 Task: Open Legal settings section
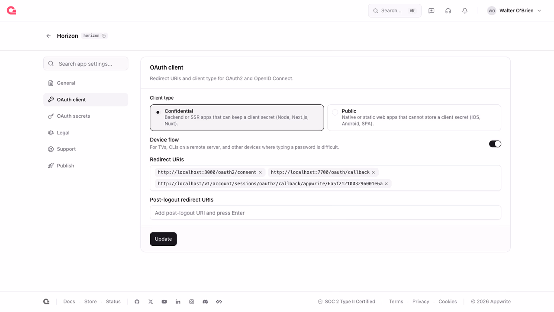[86, 133]
